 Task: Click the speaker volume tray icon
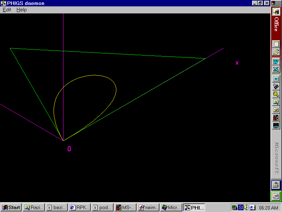[246, 207]
